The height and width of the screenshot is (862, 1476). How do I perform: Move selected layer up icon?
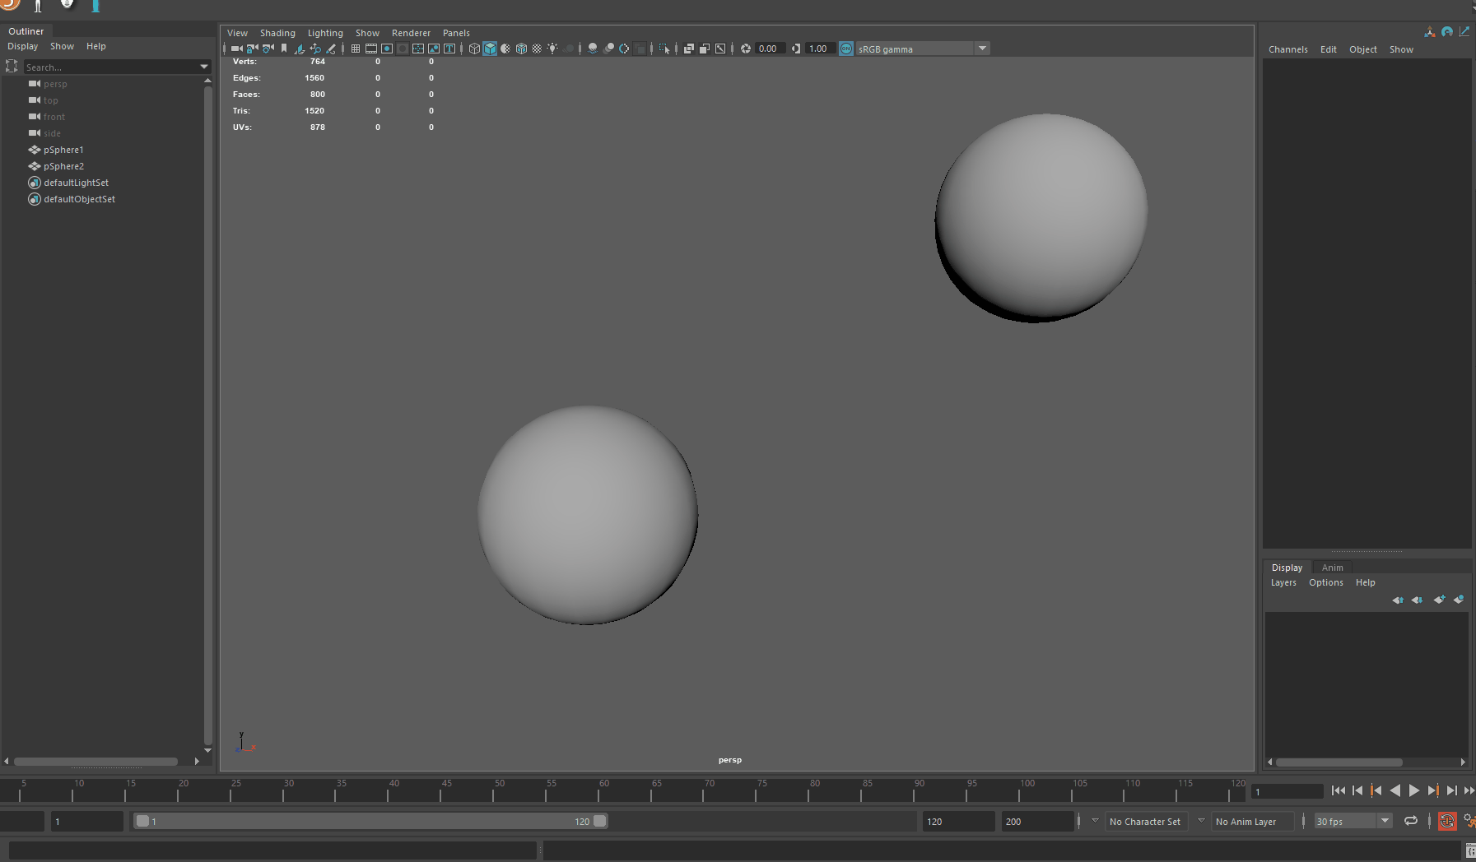tap(1398, 600)
